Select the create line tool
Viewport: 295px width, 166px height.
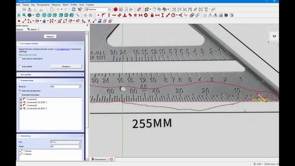point(24,21)
